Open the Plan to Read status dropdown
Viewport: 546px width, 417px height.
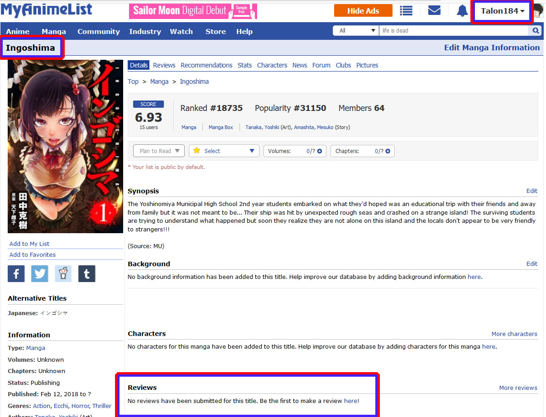159,151
